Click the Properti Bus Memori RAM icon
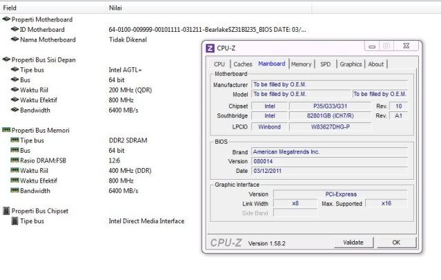The height and width of the screenshot is (280, 441). click(x=6, y=130)
